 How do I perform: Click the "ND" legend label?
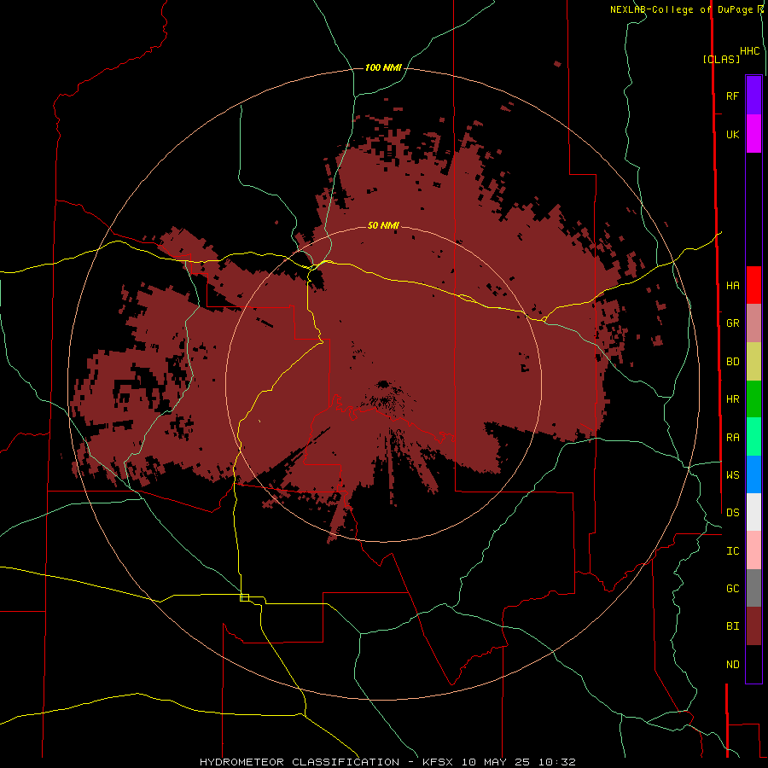(732, 665)
